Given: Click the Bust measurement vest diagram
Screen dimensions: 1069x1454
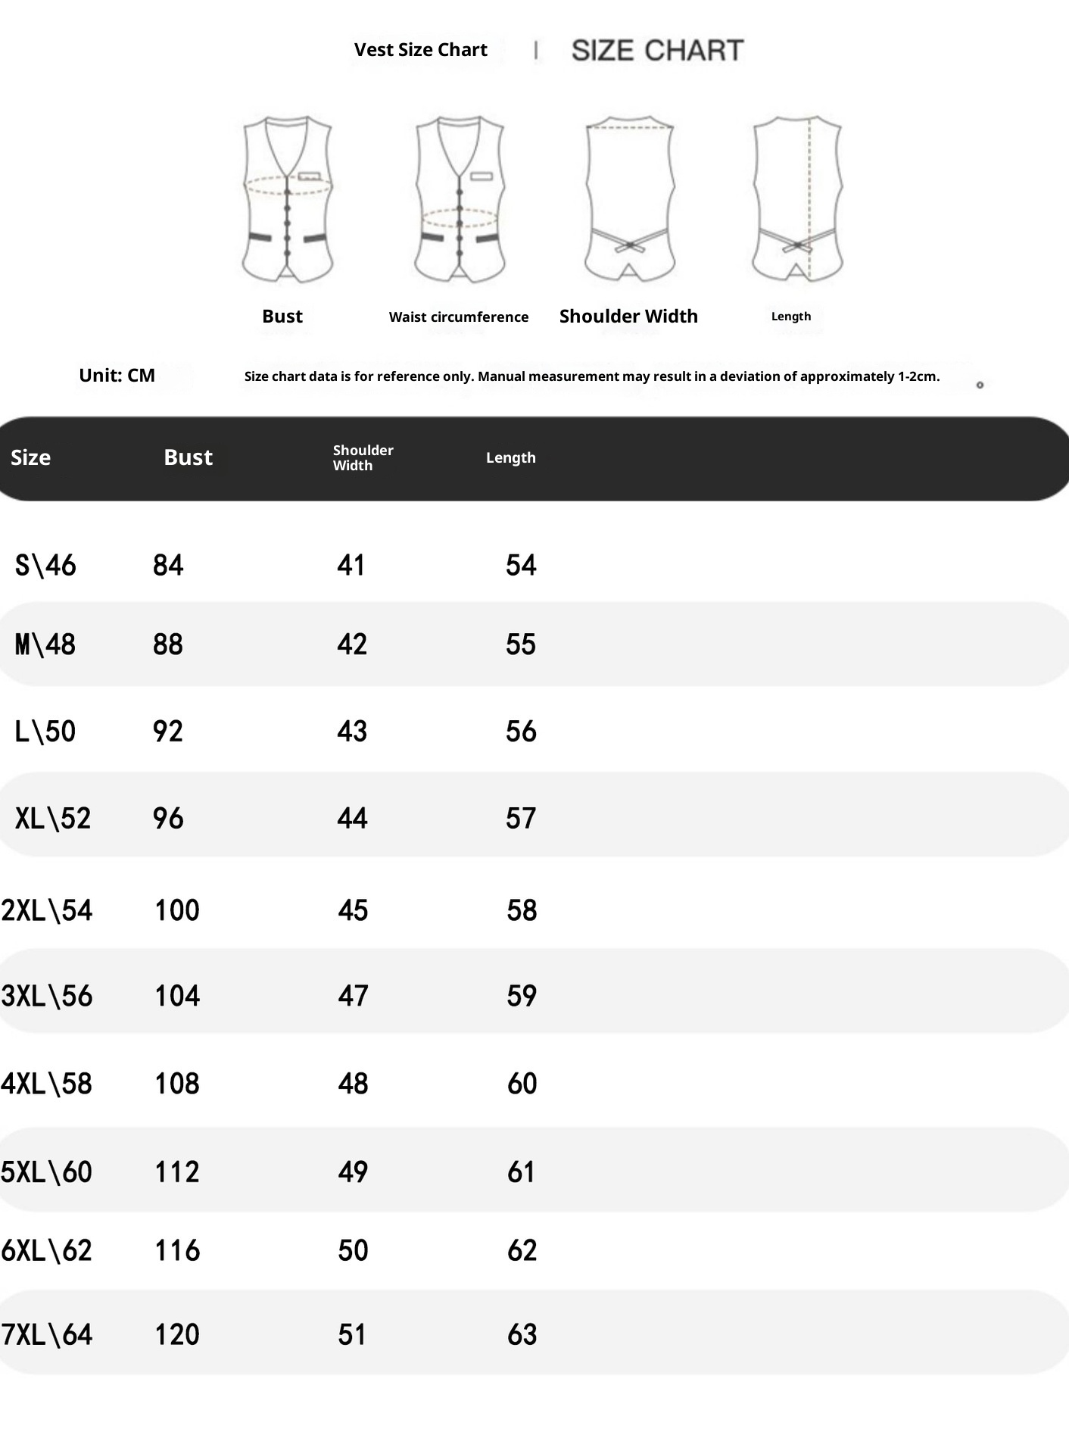Looking at the screenshot, I should tap(288, 199).
